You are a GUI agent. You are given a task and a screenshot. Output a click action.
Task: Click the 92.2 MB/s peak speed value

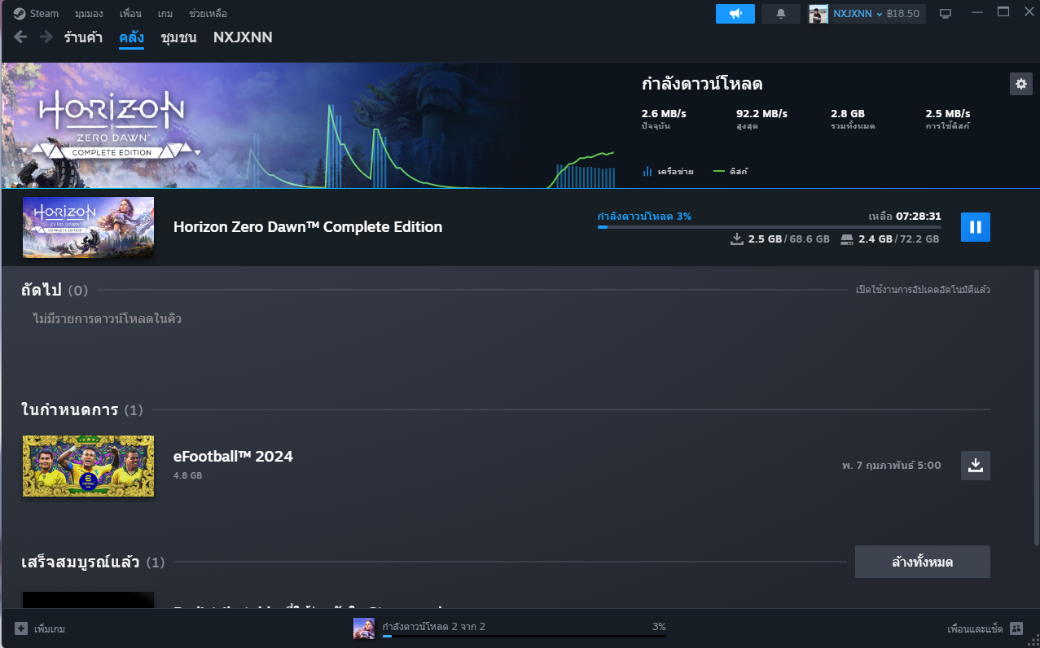761,113
